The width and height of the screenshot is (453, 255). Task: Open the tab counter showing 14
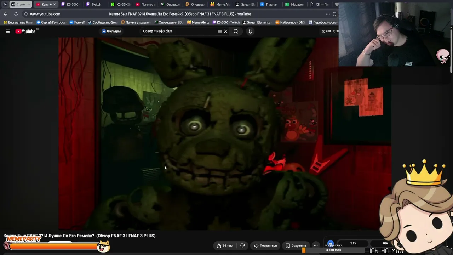click(x=5, y=4)
